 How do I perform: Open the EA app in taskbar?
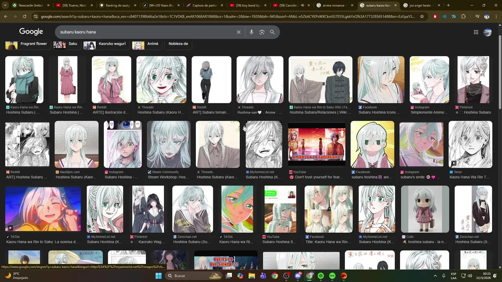coord(344,276)
